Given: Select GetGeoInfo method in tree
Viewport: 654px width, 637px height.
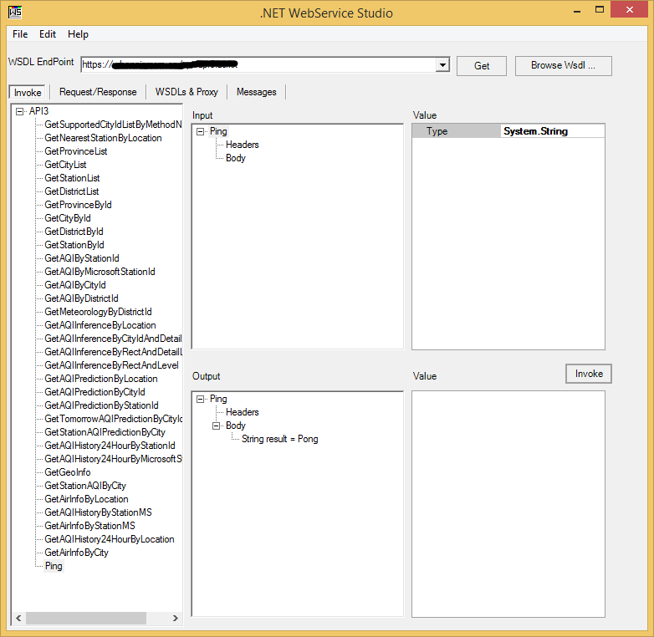Looking at the screenshot, I should [67, 472].
